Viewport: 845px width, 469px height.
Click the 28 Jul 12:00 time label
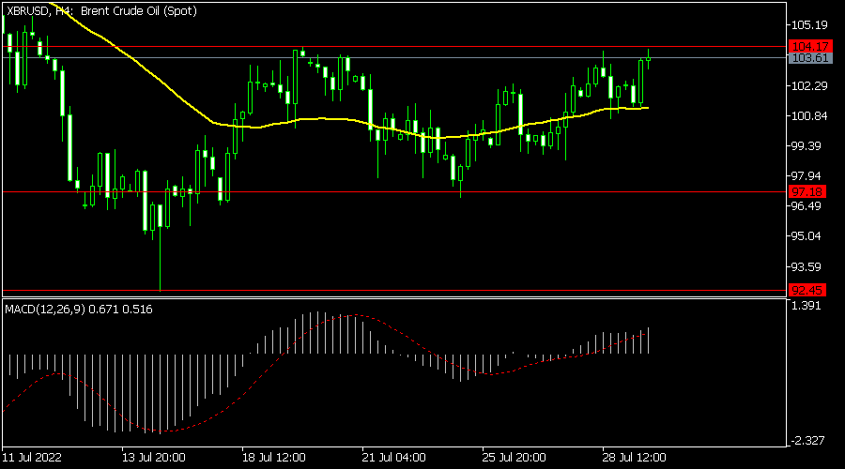[x=635, y=458]
